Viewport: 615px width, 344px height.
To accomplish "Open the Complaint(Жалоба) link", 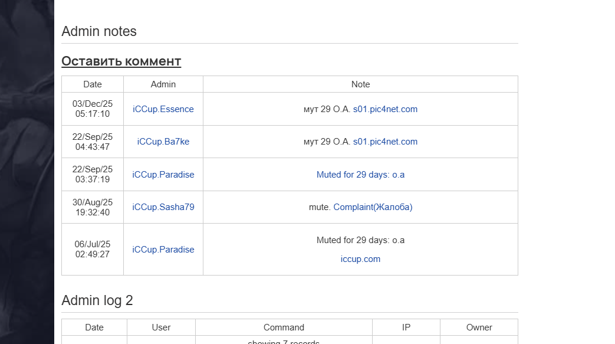I will [373, 207].
